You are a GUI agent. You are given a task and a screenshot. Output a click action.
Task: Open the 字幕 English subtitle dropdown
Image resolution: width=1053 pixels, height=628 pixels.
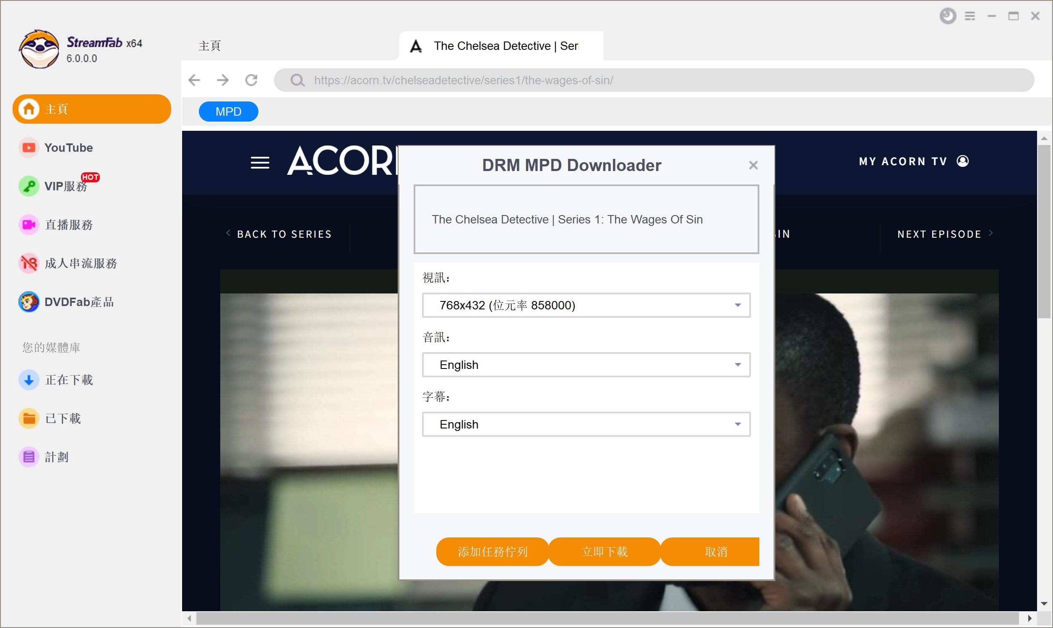click(x=586, y=424)
